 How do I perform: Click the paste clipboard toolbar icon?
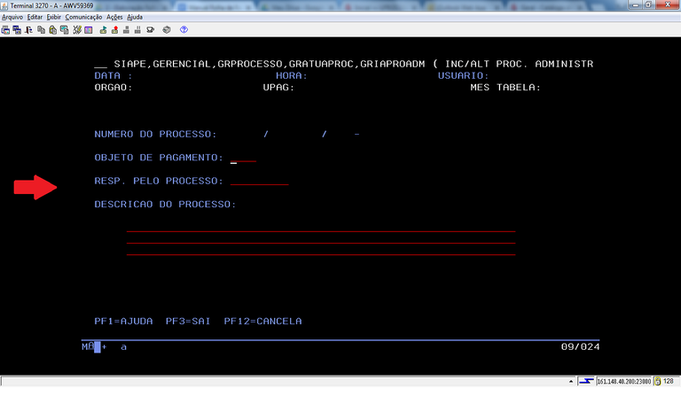click(x=53, y=29)
